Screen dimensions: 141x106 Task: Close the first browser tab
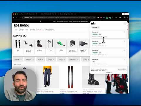36,14
